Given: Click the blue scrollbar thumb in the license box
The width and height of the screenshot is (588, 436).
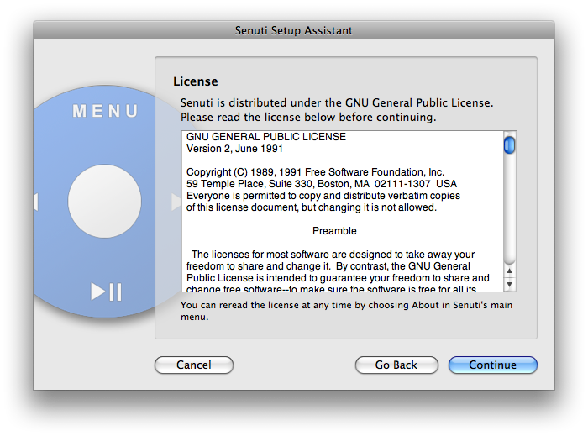Looking at the screenshot, I should [509, 145].
